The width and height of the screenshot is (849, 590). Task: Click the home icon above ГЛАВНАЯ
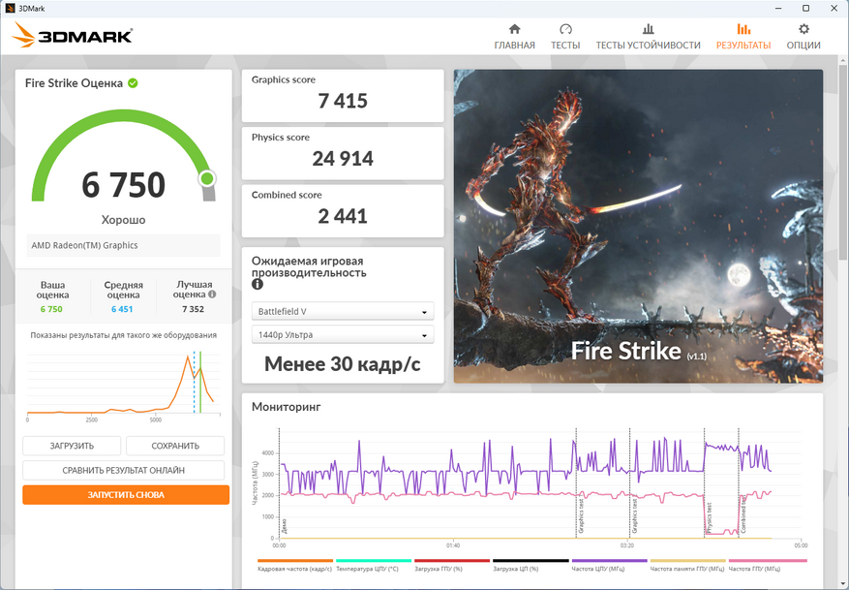click(x=514, y=29)
